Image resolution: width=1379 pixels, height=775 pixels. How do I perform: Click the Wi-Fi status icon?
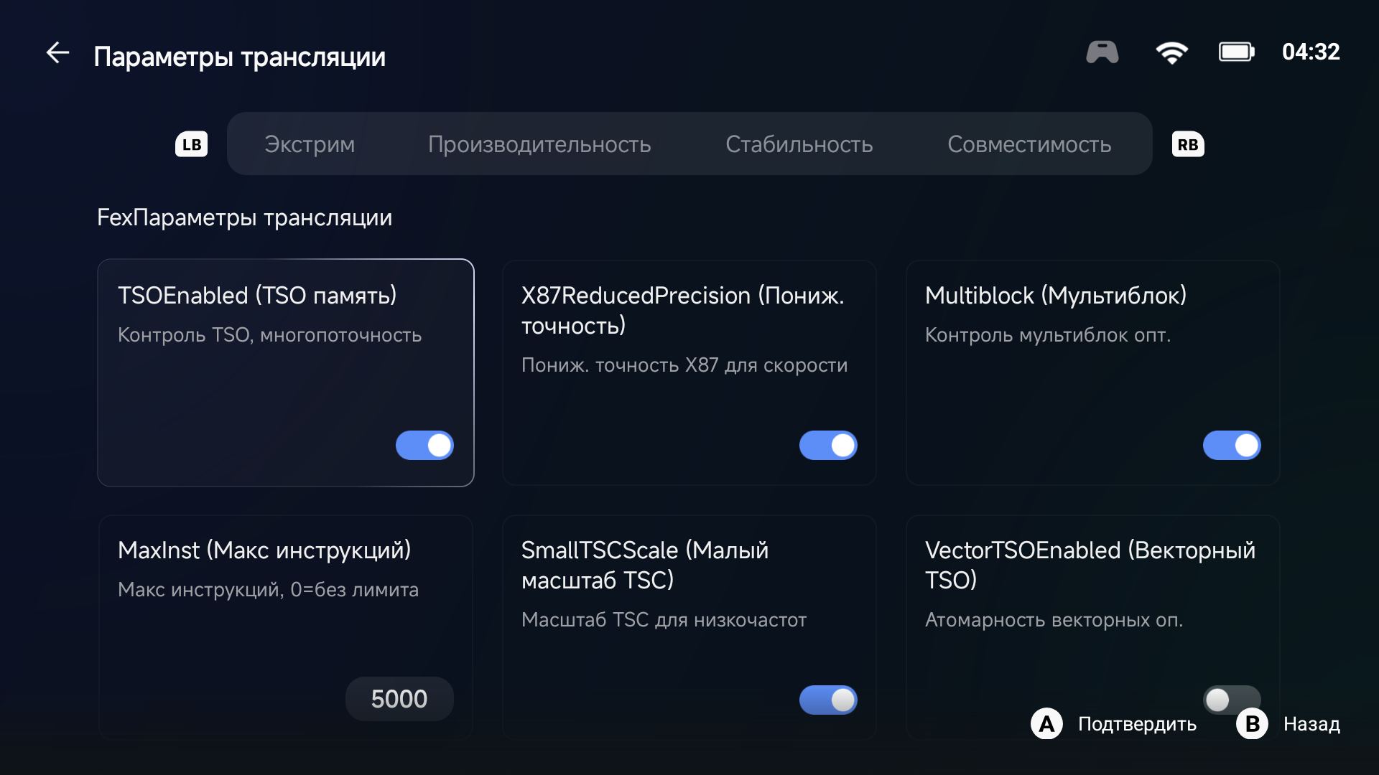[x=1171, y=52]
